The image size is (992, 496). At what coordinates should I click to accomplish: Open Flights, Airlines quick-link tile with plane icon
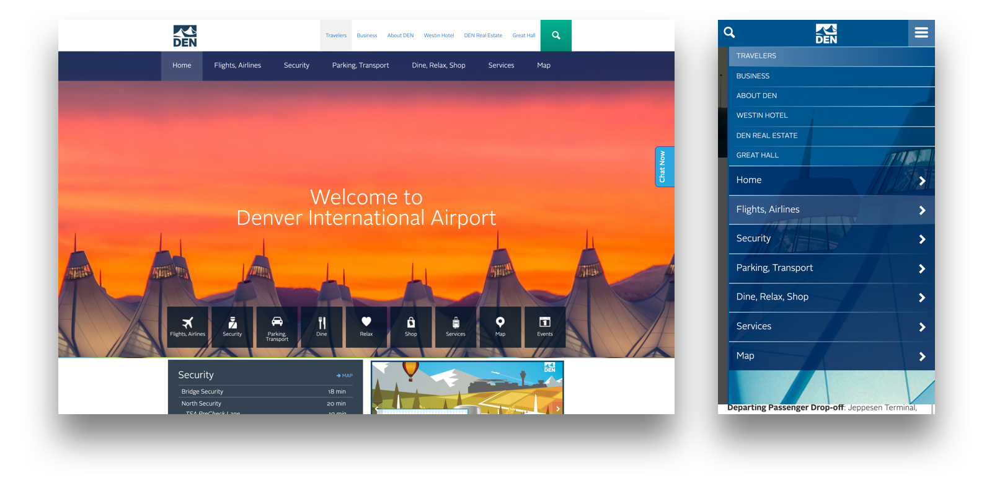pos(188,327)
